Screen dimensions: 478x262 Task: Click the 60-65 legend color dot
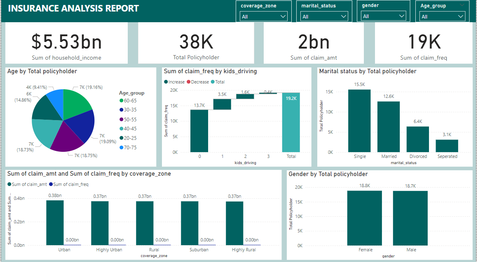[x=121, y=101]
